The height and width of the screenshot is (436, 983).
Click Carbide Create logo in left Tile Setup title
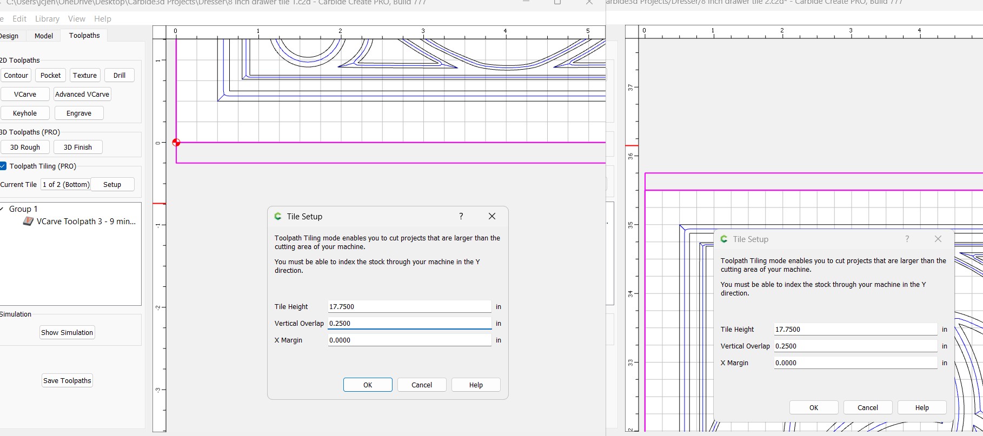pyautogui.click(x=278, y=216)
